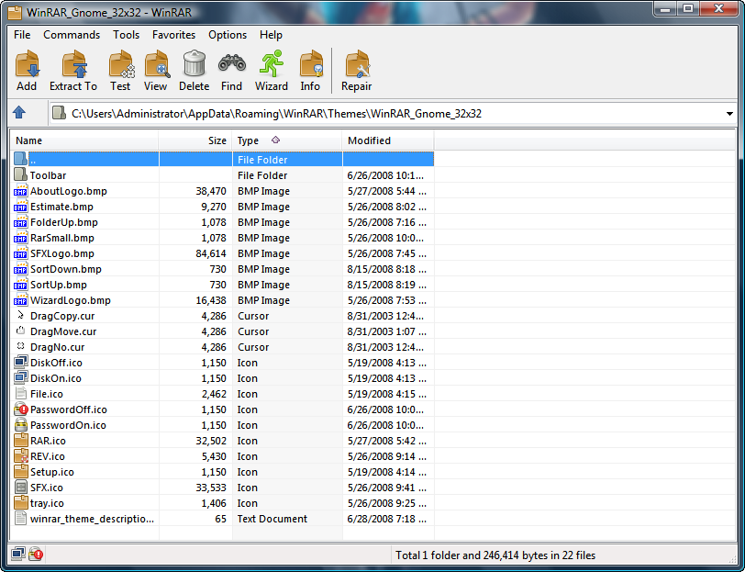Sort list by the Size column header

pyautogui.click(x=195, y=140)
